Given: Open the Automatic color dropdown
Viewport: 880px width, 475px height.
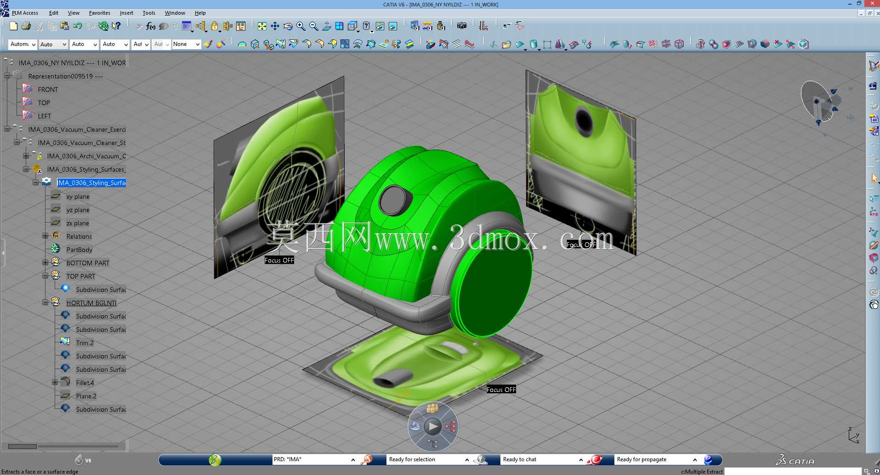Looking at the screenshot, I should (x=22, y=44).
